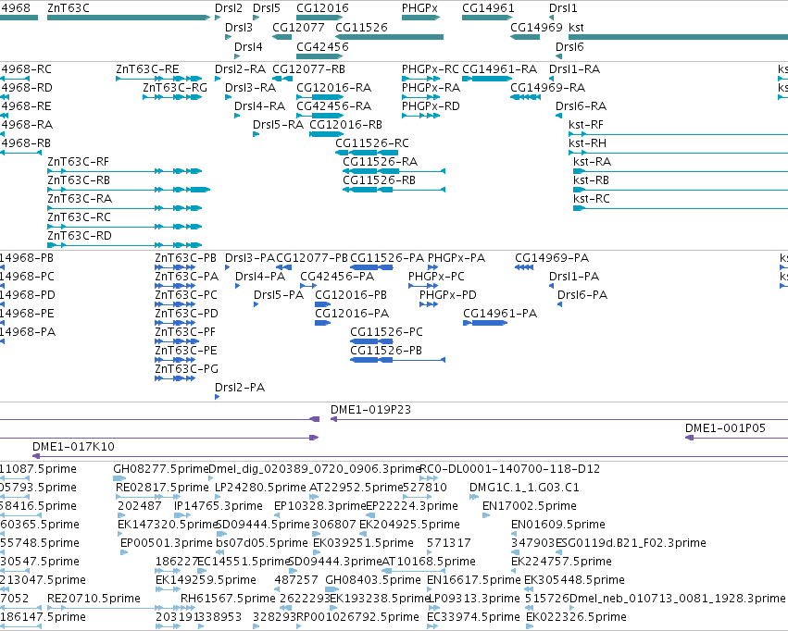788x631 pixels.
Task: Select transcript PHGPx-RD
Action: [431, 105]
